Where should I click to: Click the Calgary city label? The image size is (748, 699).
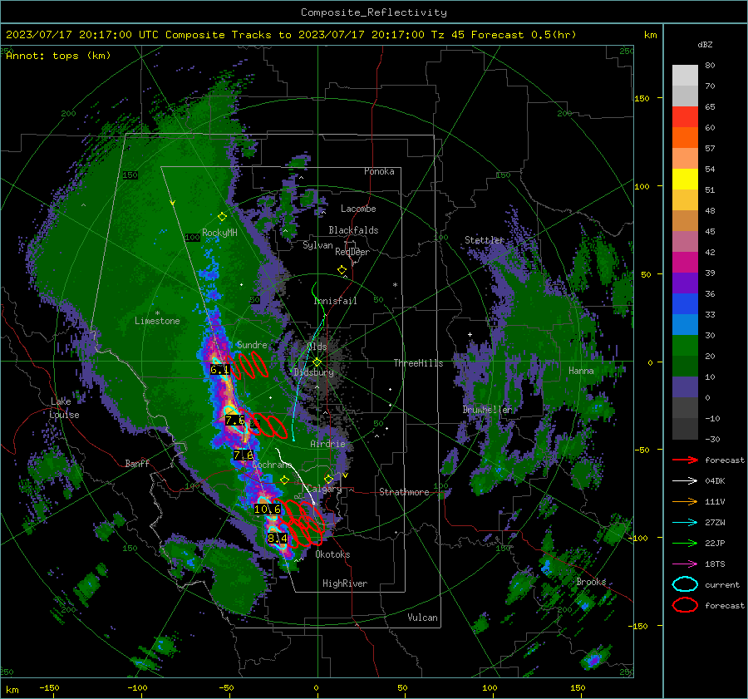pos(324,489)
